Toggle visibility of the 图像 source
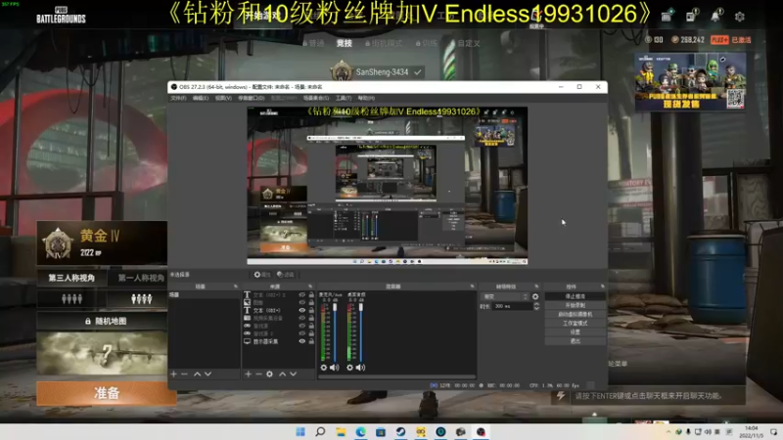The width and height of the screenshot is (783, 440). click(x=302, y=302)
